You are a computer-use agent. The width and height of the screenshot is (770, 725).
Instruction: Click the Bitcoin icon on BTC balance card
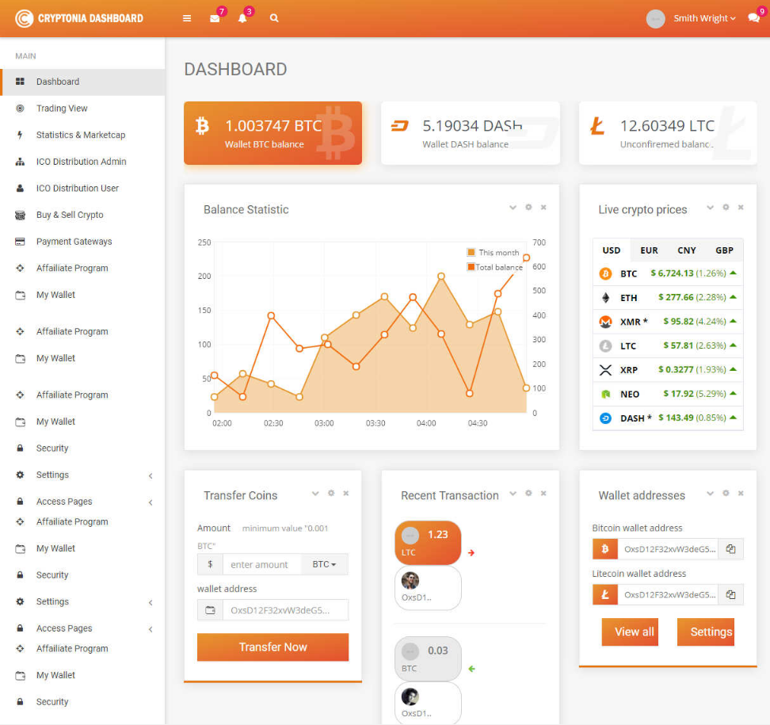click(x=202, y=126)
